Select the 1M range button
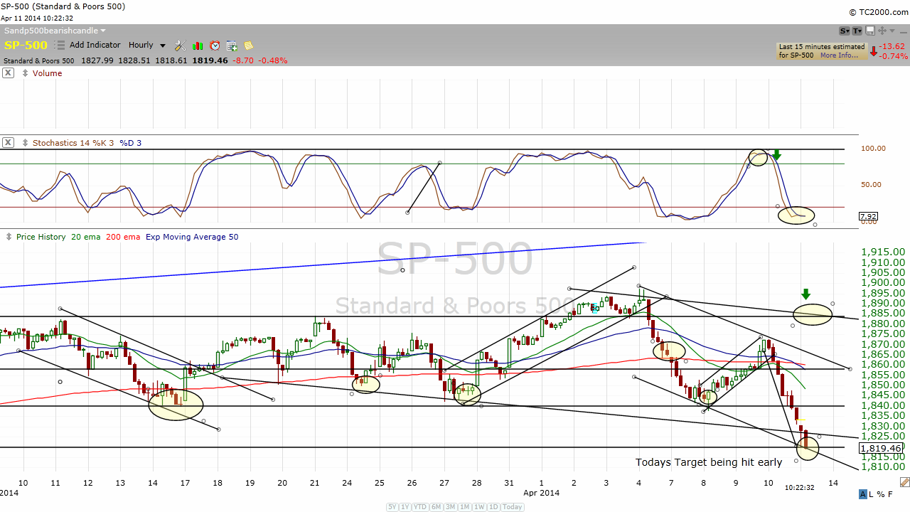 point(465,507)
